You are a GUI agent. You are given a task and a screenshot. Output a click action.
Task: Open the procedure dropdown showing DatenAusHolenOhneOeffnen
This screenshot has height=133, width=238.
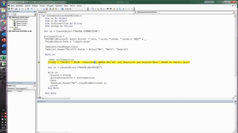[x=234, y=12]
